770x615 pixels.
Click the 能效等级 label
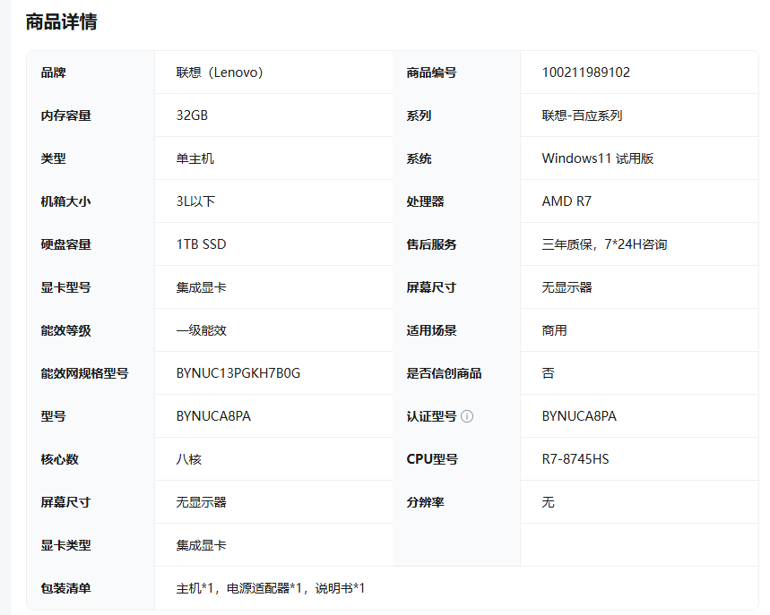click(65, 330)
